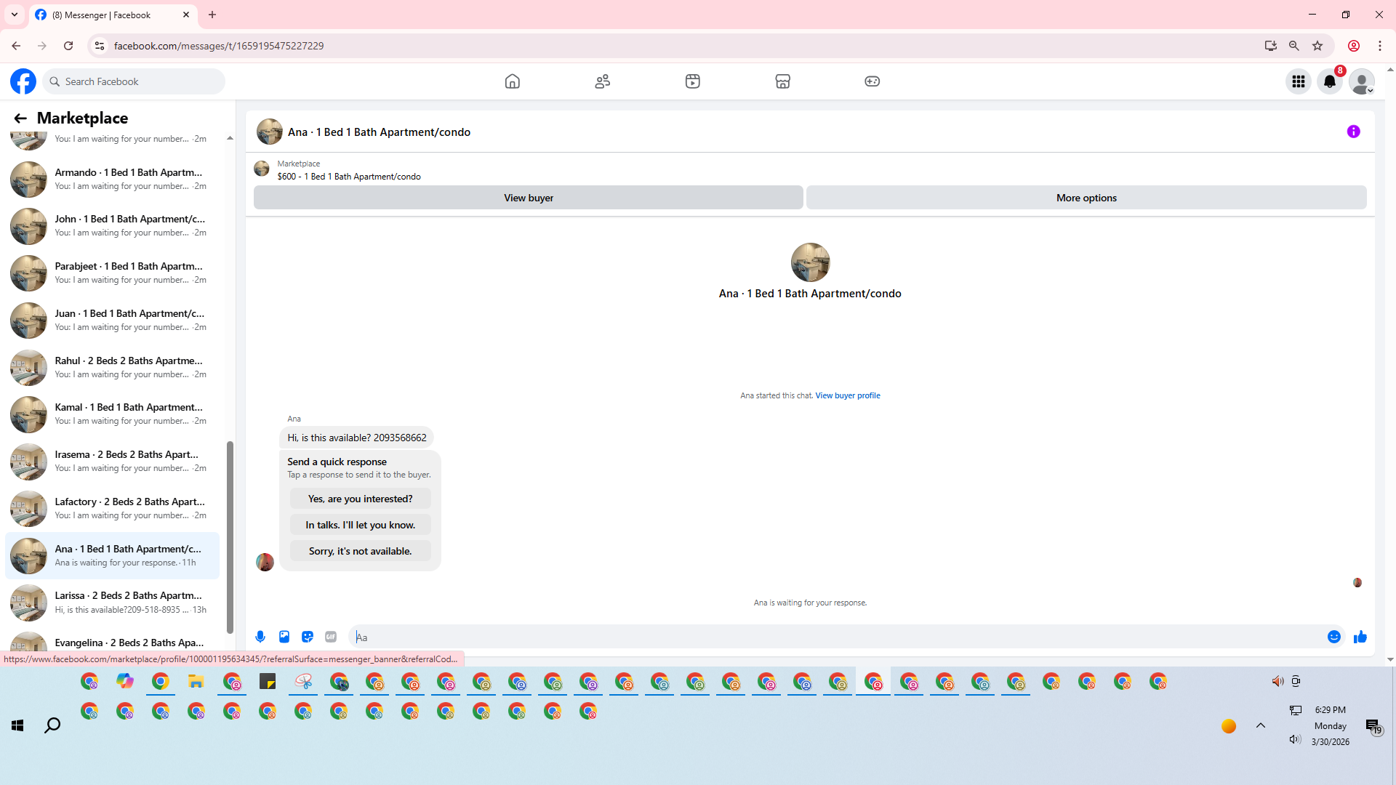Click the View buyer button
Viewport: 1396px width, 785px height.
tap(529, 198)
